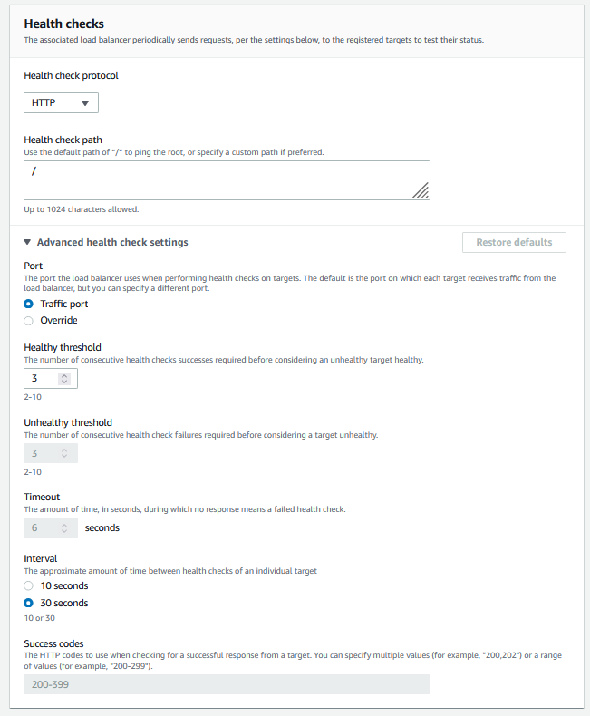The width and height of the screenshot is (590, 716).
Task: Select Traffic port radio button
Action: [29, 304]
